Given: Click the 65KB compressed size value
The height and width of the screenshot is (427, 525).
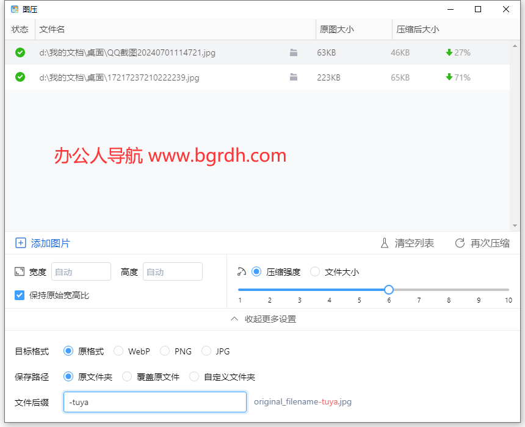Looking at the screenshot, I should (x=400, y=77).
